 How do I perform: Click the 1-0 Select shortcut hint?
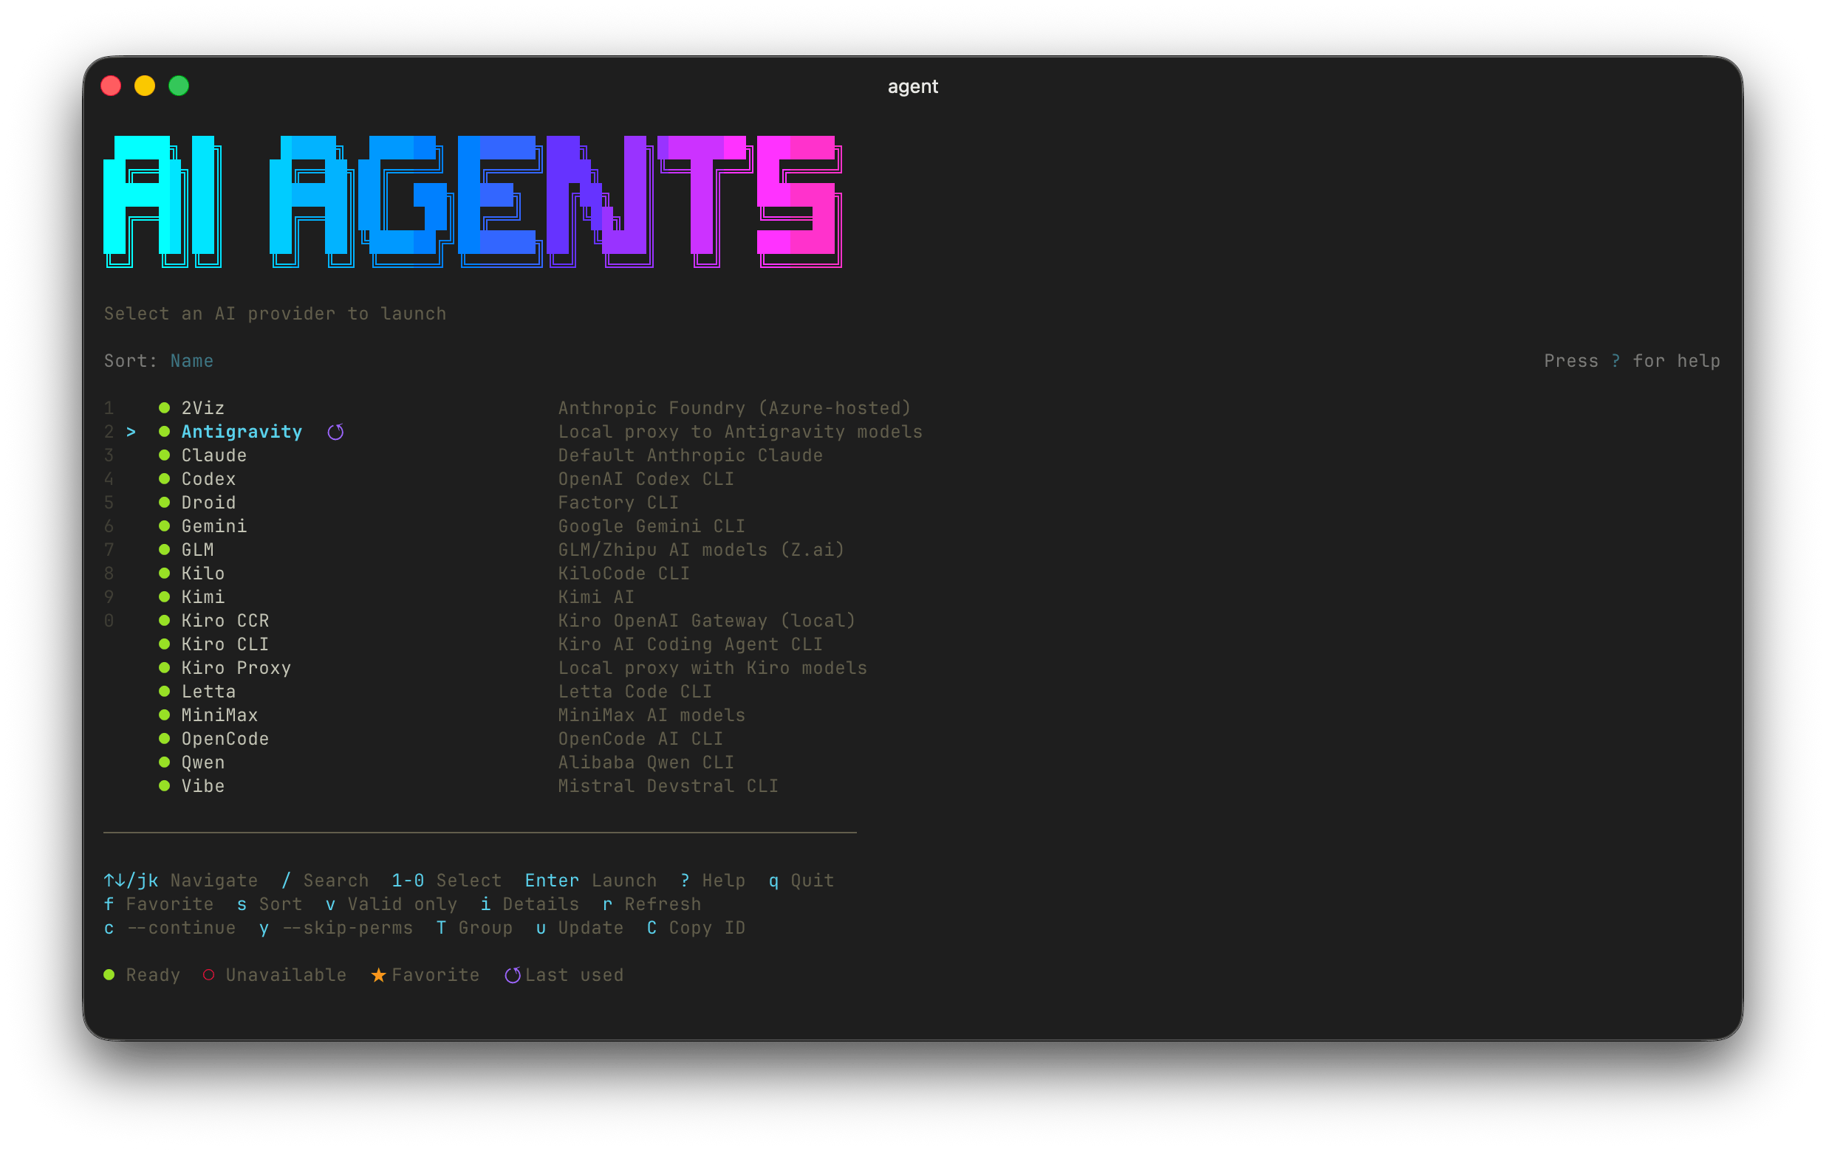pos(447,881)
